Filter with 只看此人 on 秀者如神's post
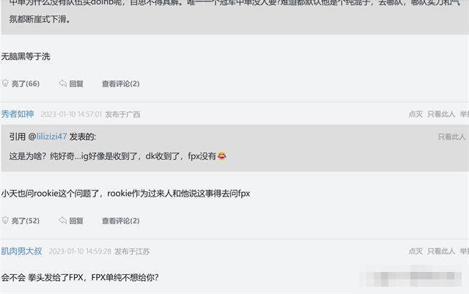Viewport: 469px width, 294px height. click(441, 114)
